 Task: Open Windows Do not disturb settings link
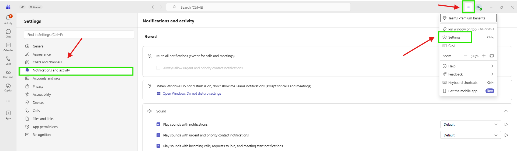coord(192,94)
